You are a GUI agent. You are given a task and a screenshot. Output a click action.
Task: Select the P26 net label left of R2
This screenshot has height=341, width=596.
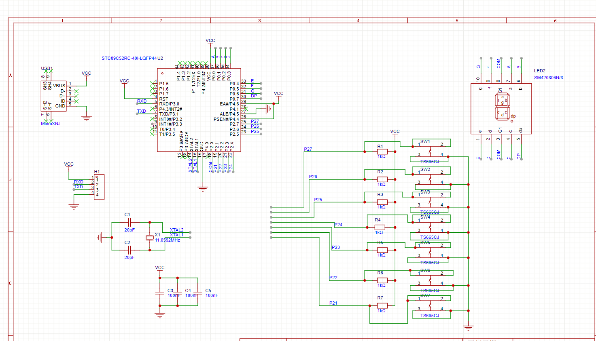point(313,177)
